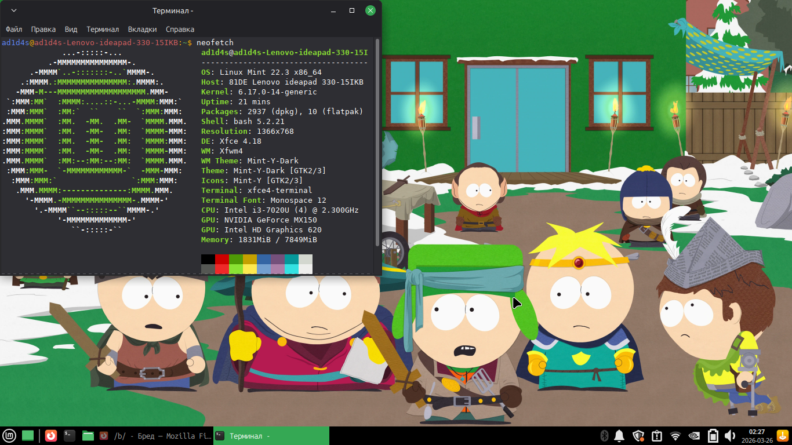Click the terminal's vertical scrollbar
Screen dimensions: 792x445
378,143
